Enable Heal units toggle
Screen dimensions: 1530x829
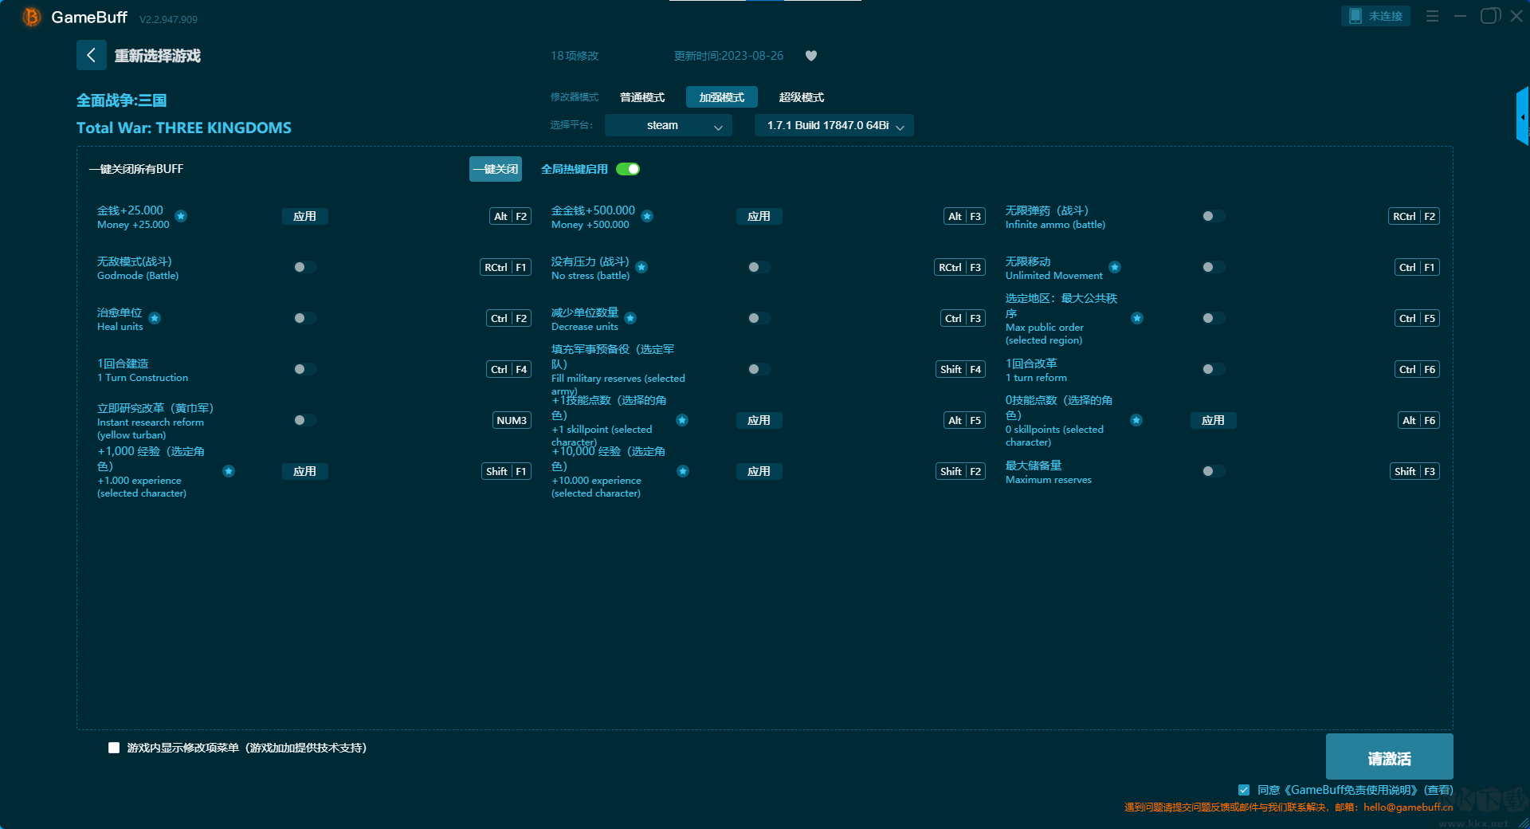coord(305,318)
